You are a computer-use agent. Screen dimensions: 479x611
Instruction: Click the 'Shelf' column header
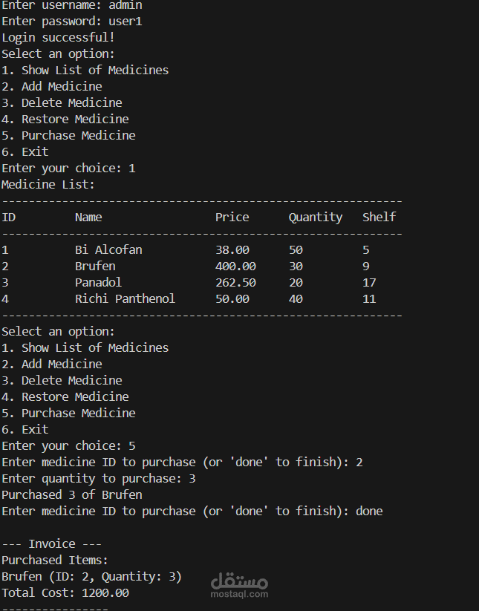coord(379,217)
